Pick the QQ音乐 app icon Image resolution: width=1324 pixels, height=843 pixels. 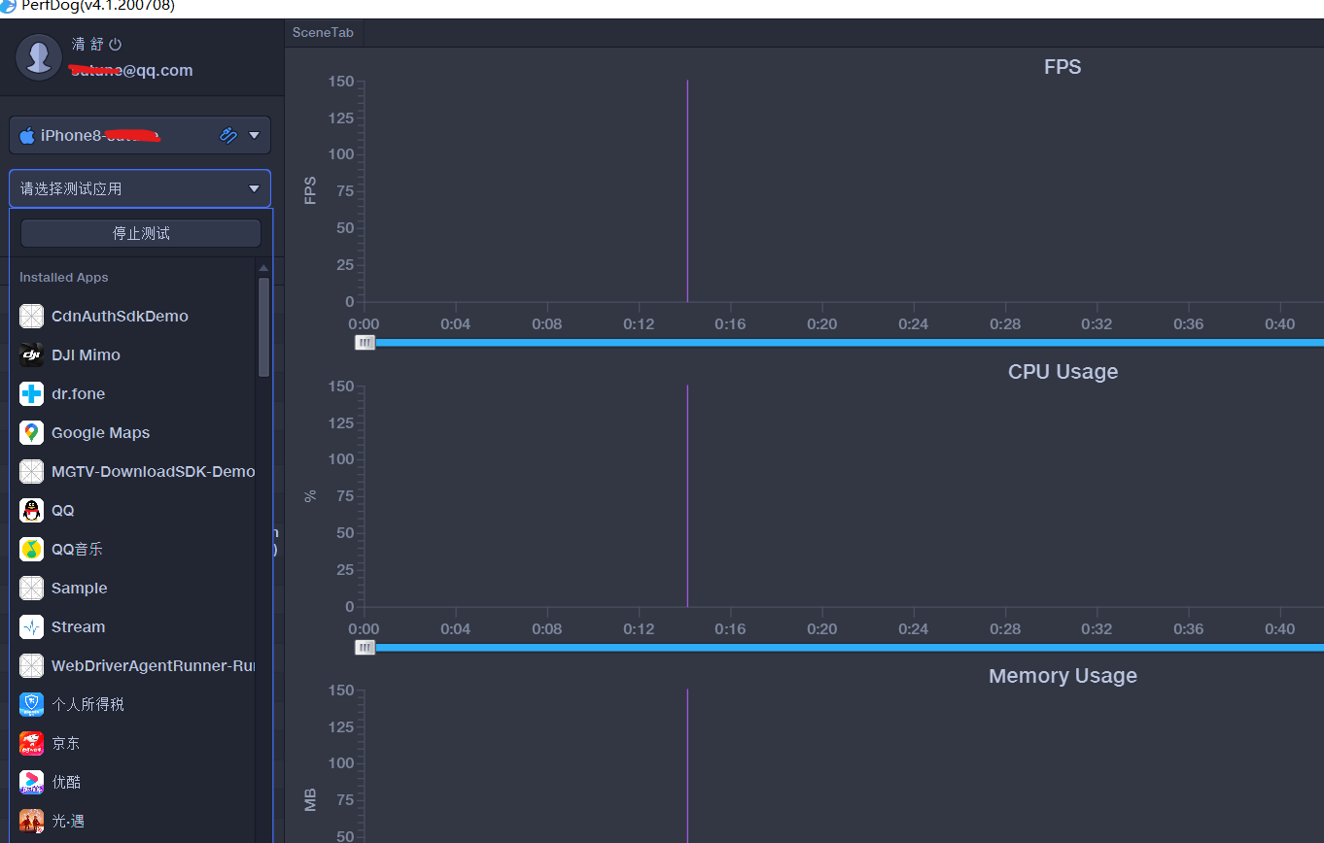[x=32, y=550]
